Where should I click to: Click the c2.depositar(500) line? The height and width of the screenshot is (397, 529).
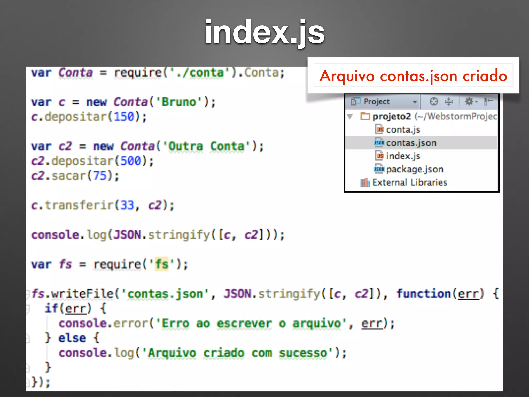click(x=92, y=161)
